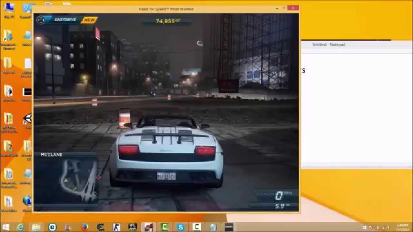413x232 pixels.
Task: Click the dark rectangular taskbar icon at the end
Action: point(229,227)
